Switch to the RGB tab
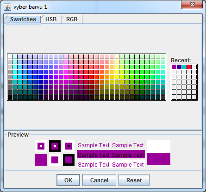Image resolution: width=206 pixels, height=192 pixels. click(72, 19)
